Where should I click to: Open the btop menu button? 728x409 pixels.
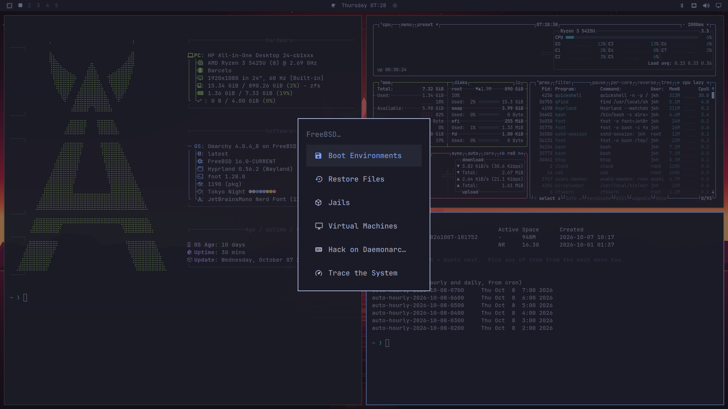(406, 25)
